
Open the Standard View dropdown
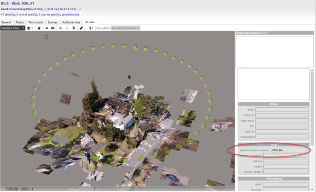[12, 28]
